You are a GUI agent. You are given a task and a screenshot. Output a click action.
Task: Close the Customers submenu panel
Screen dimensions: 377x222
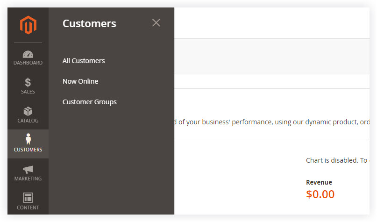(x=156, y=23)
